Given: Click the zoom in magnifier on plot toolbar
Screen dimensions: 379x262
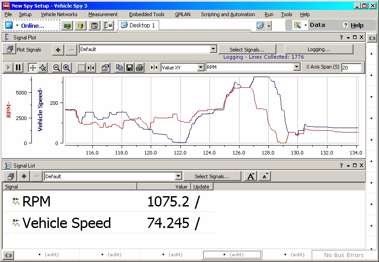Looking at the screenshot, I should click(x=66, y=68).
